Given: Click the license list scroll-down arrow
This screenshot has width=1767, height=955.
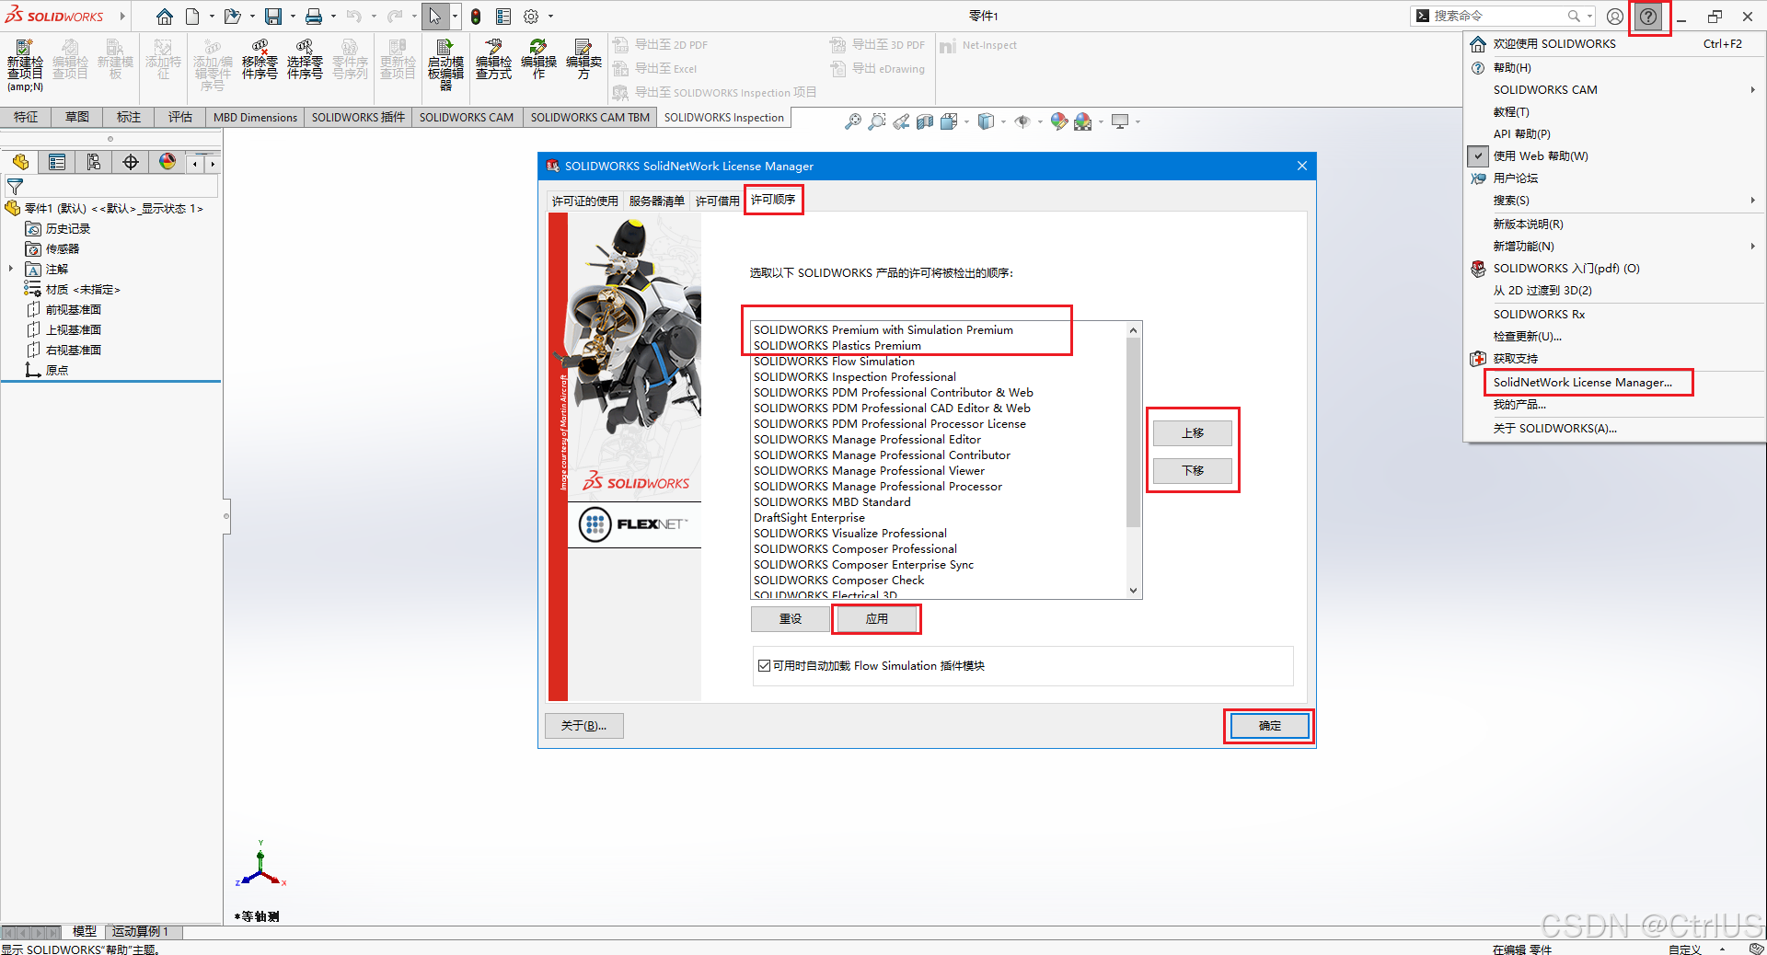Looking at the screenshot, I should (x=1134, y=591).
